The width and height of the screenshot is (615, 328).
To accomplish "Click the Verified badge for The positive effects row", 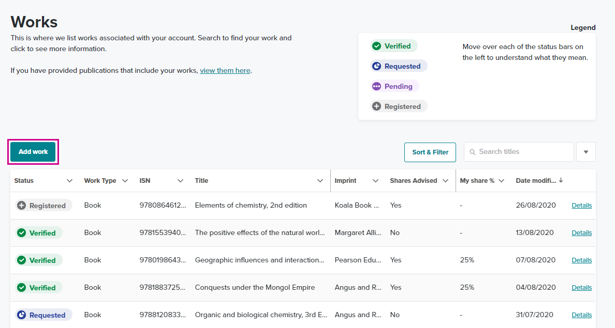I will [38, 233].
